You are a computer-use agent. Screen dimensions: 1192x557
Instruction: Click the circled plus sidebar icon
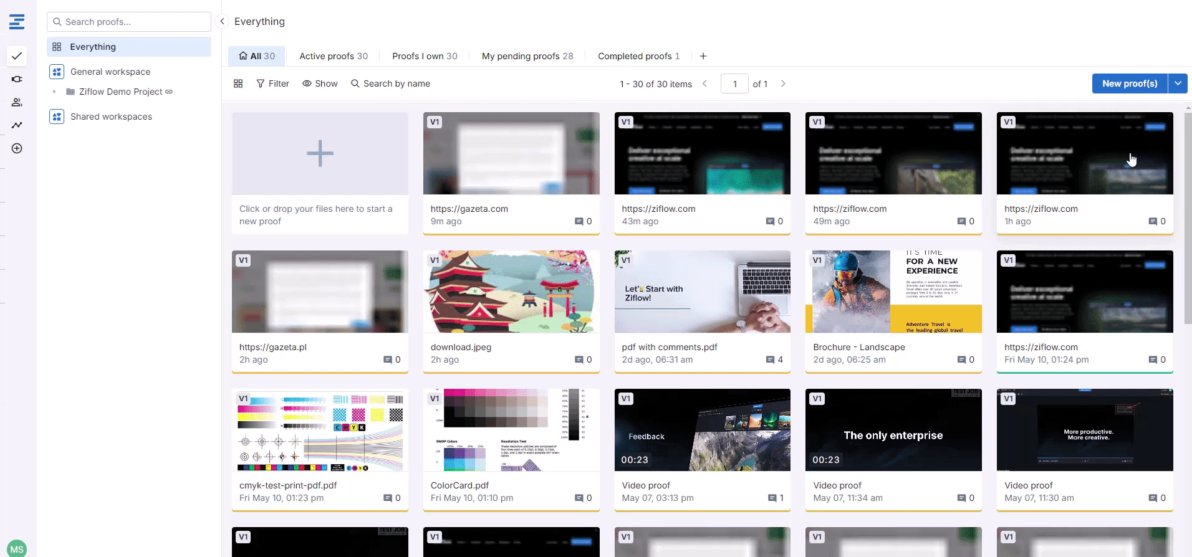17,148
